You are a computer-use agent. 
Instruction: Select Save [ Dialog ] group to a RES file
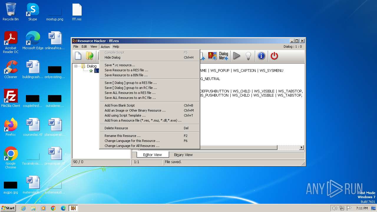pos(149,83)
